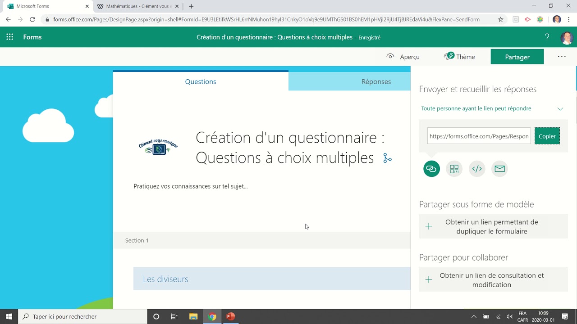Open the volume control in system tray
Image resolution: width=577 pixels, height=324 pixels.
[x=509, y=317]
